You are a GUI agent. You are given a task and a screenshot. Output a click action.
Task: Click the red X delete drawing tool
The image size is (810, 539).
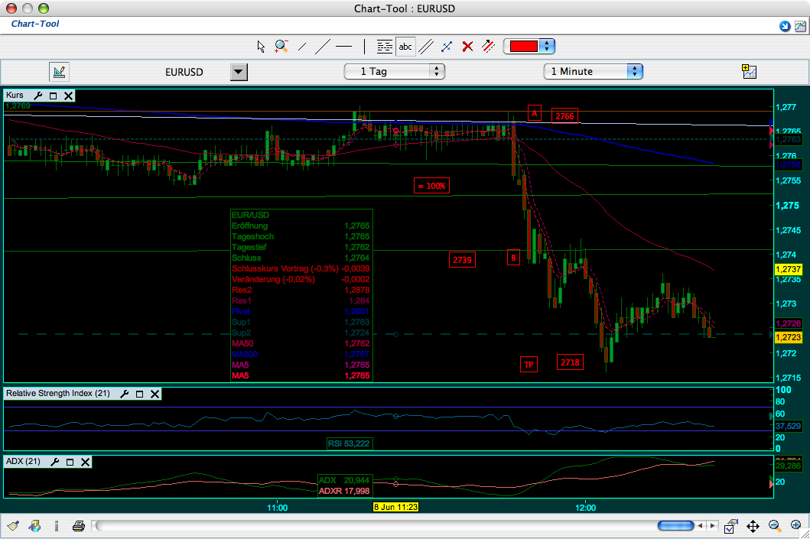[467, 47]
